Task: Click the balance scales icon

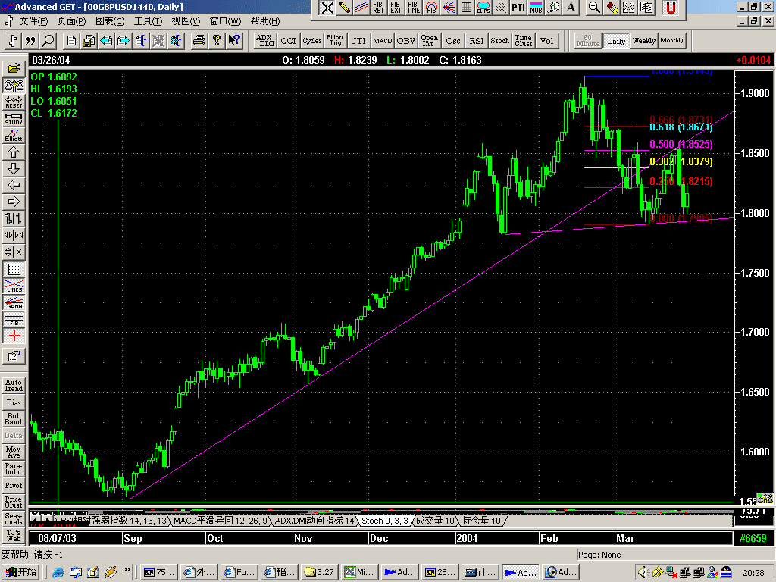Action: (x=14, y=86)
